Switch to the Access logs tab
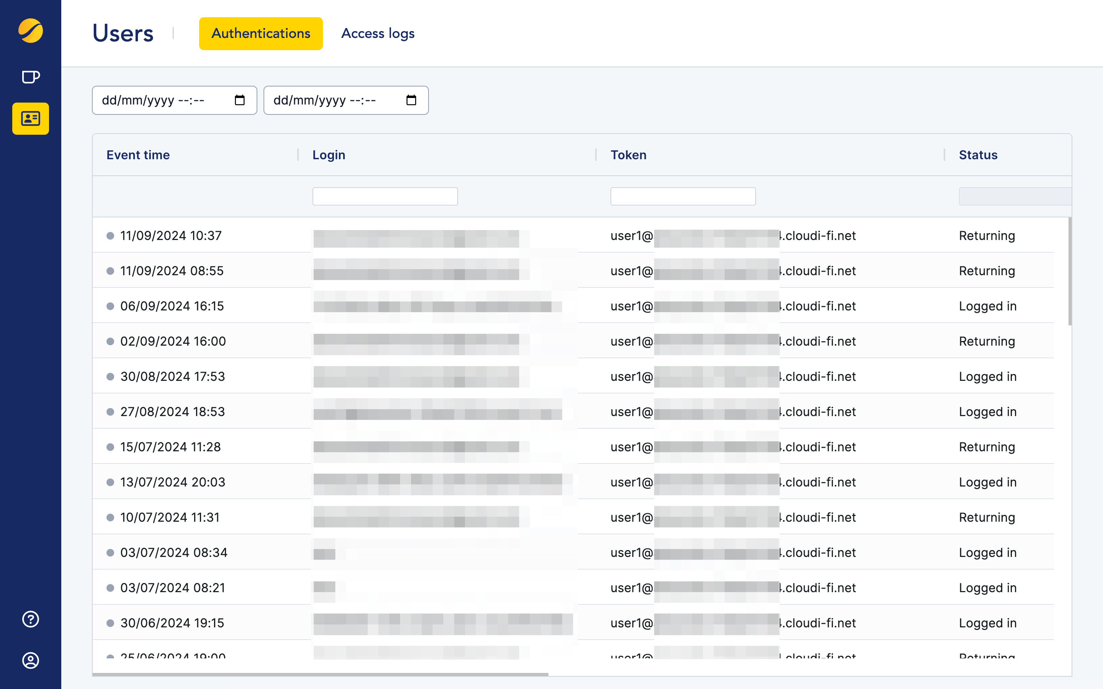Screen dimensions: 1103x689 377,33
